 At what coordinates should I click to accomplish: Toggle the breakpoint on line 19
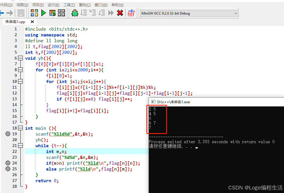pos(8,134)
